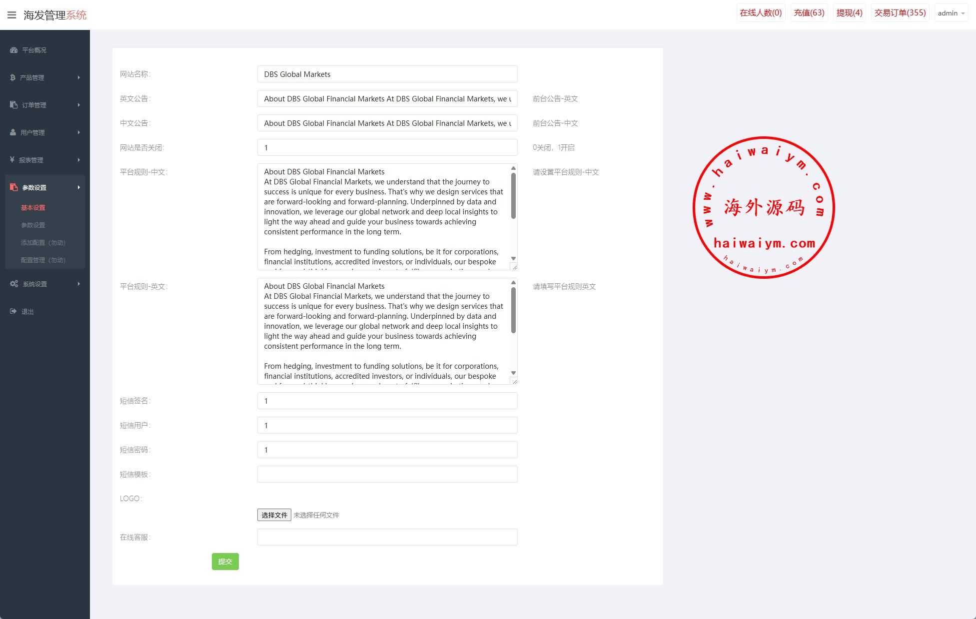Click the gears icon for 系统设置
The height and width of the screenshot is (619, 976).
tap(14, 284)
